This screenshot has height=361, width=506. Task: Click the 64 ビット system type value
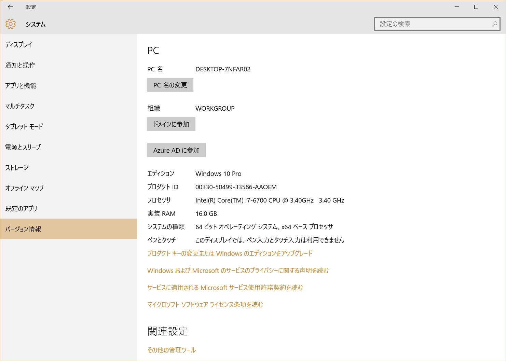click(x=264, y=227)
